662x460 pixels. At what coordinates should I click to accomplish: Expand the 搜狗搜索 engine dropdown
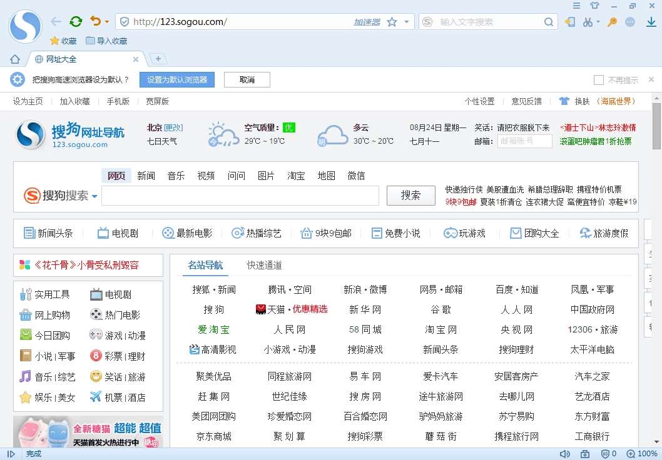(x=94, y=196)
